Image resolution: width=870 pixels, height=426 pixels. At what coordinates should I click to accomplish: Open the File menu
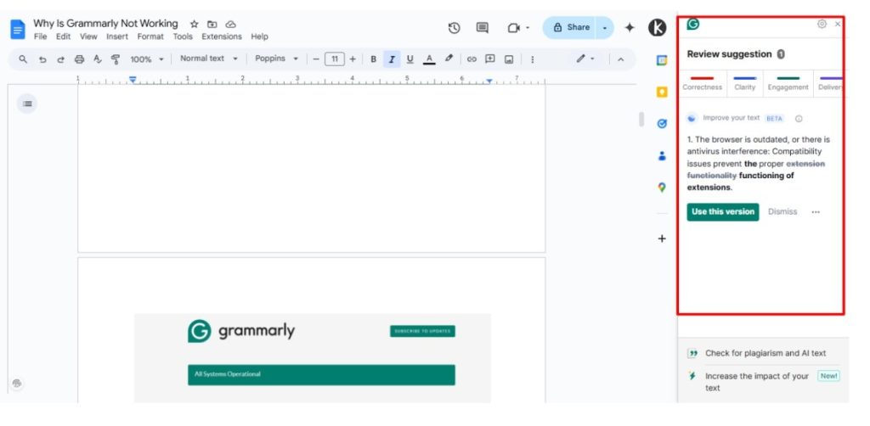point(40,36)
